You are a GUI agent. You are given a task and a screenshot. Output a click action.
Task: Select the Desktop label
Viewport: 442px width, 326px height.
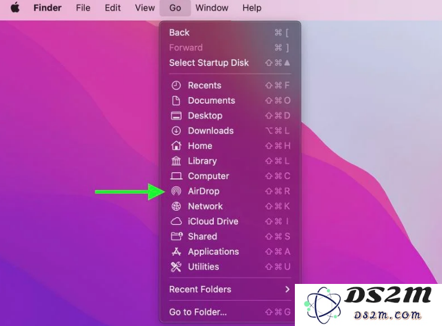[x=205, y=116]
